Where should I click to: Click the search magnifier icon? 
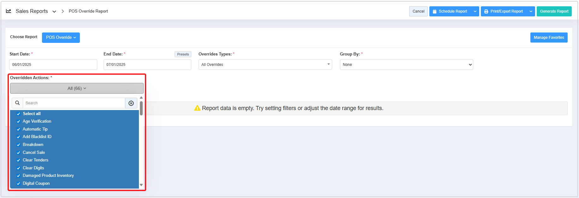pos(17,103)
